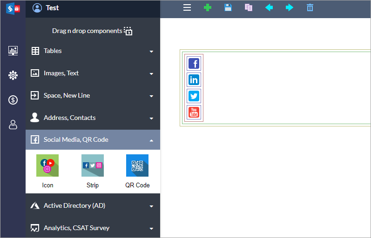Click the Space, New Line arrow-box icon

(34, 95)
